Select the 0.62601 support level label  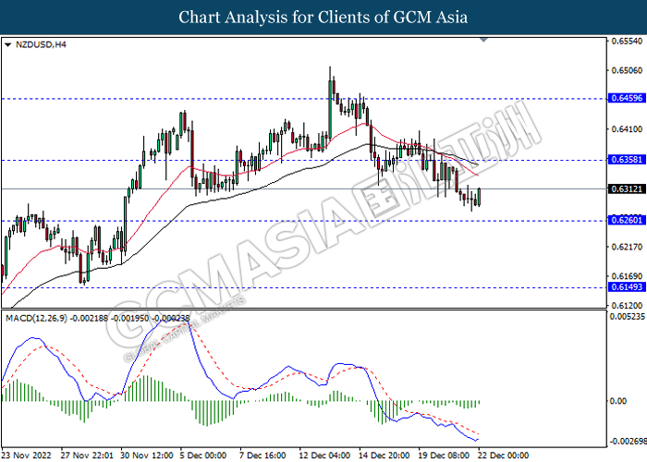tap(627, 220)
